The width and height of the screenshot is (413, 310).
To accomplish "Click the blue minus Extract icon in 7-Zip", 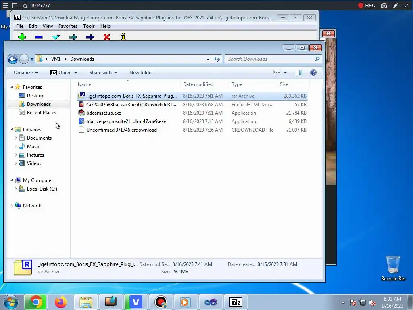I will (39, 37).
